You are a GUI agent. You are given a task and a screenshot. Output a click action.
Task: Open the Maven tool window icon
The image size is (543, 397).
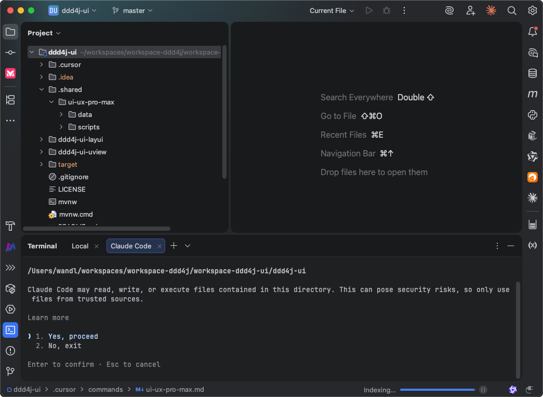532,94
